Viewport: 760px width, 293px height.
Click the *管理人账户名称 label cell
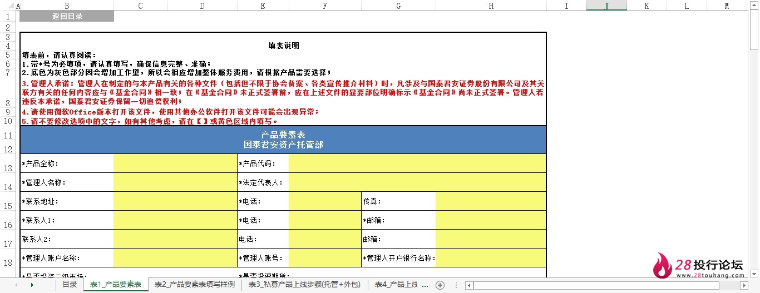coord(67,258)
